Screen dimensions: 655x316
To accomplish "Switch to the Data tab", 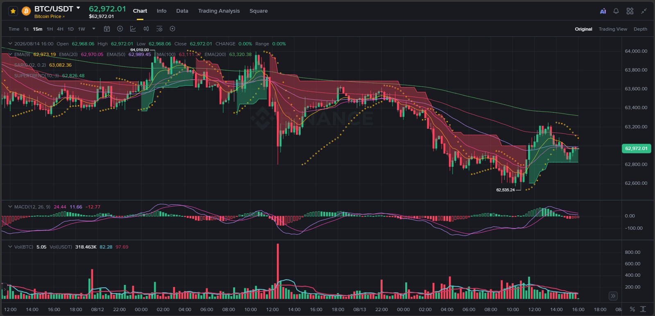I will (182, 11).
